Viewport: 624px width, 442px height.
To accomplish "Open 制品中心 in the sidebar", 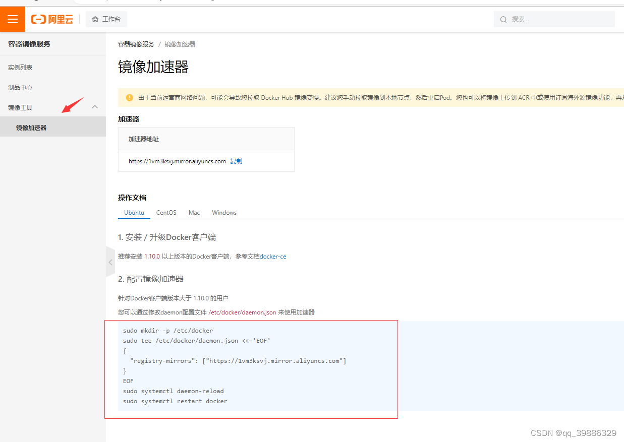I will click(20, 88).
